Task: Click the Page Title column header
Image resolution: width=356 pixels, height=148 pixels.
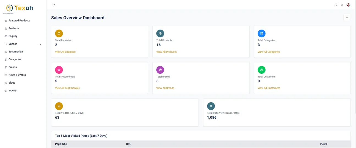Action: (61, 144)
